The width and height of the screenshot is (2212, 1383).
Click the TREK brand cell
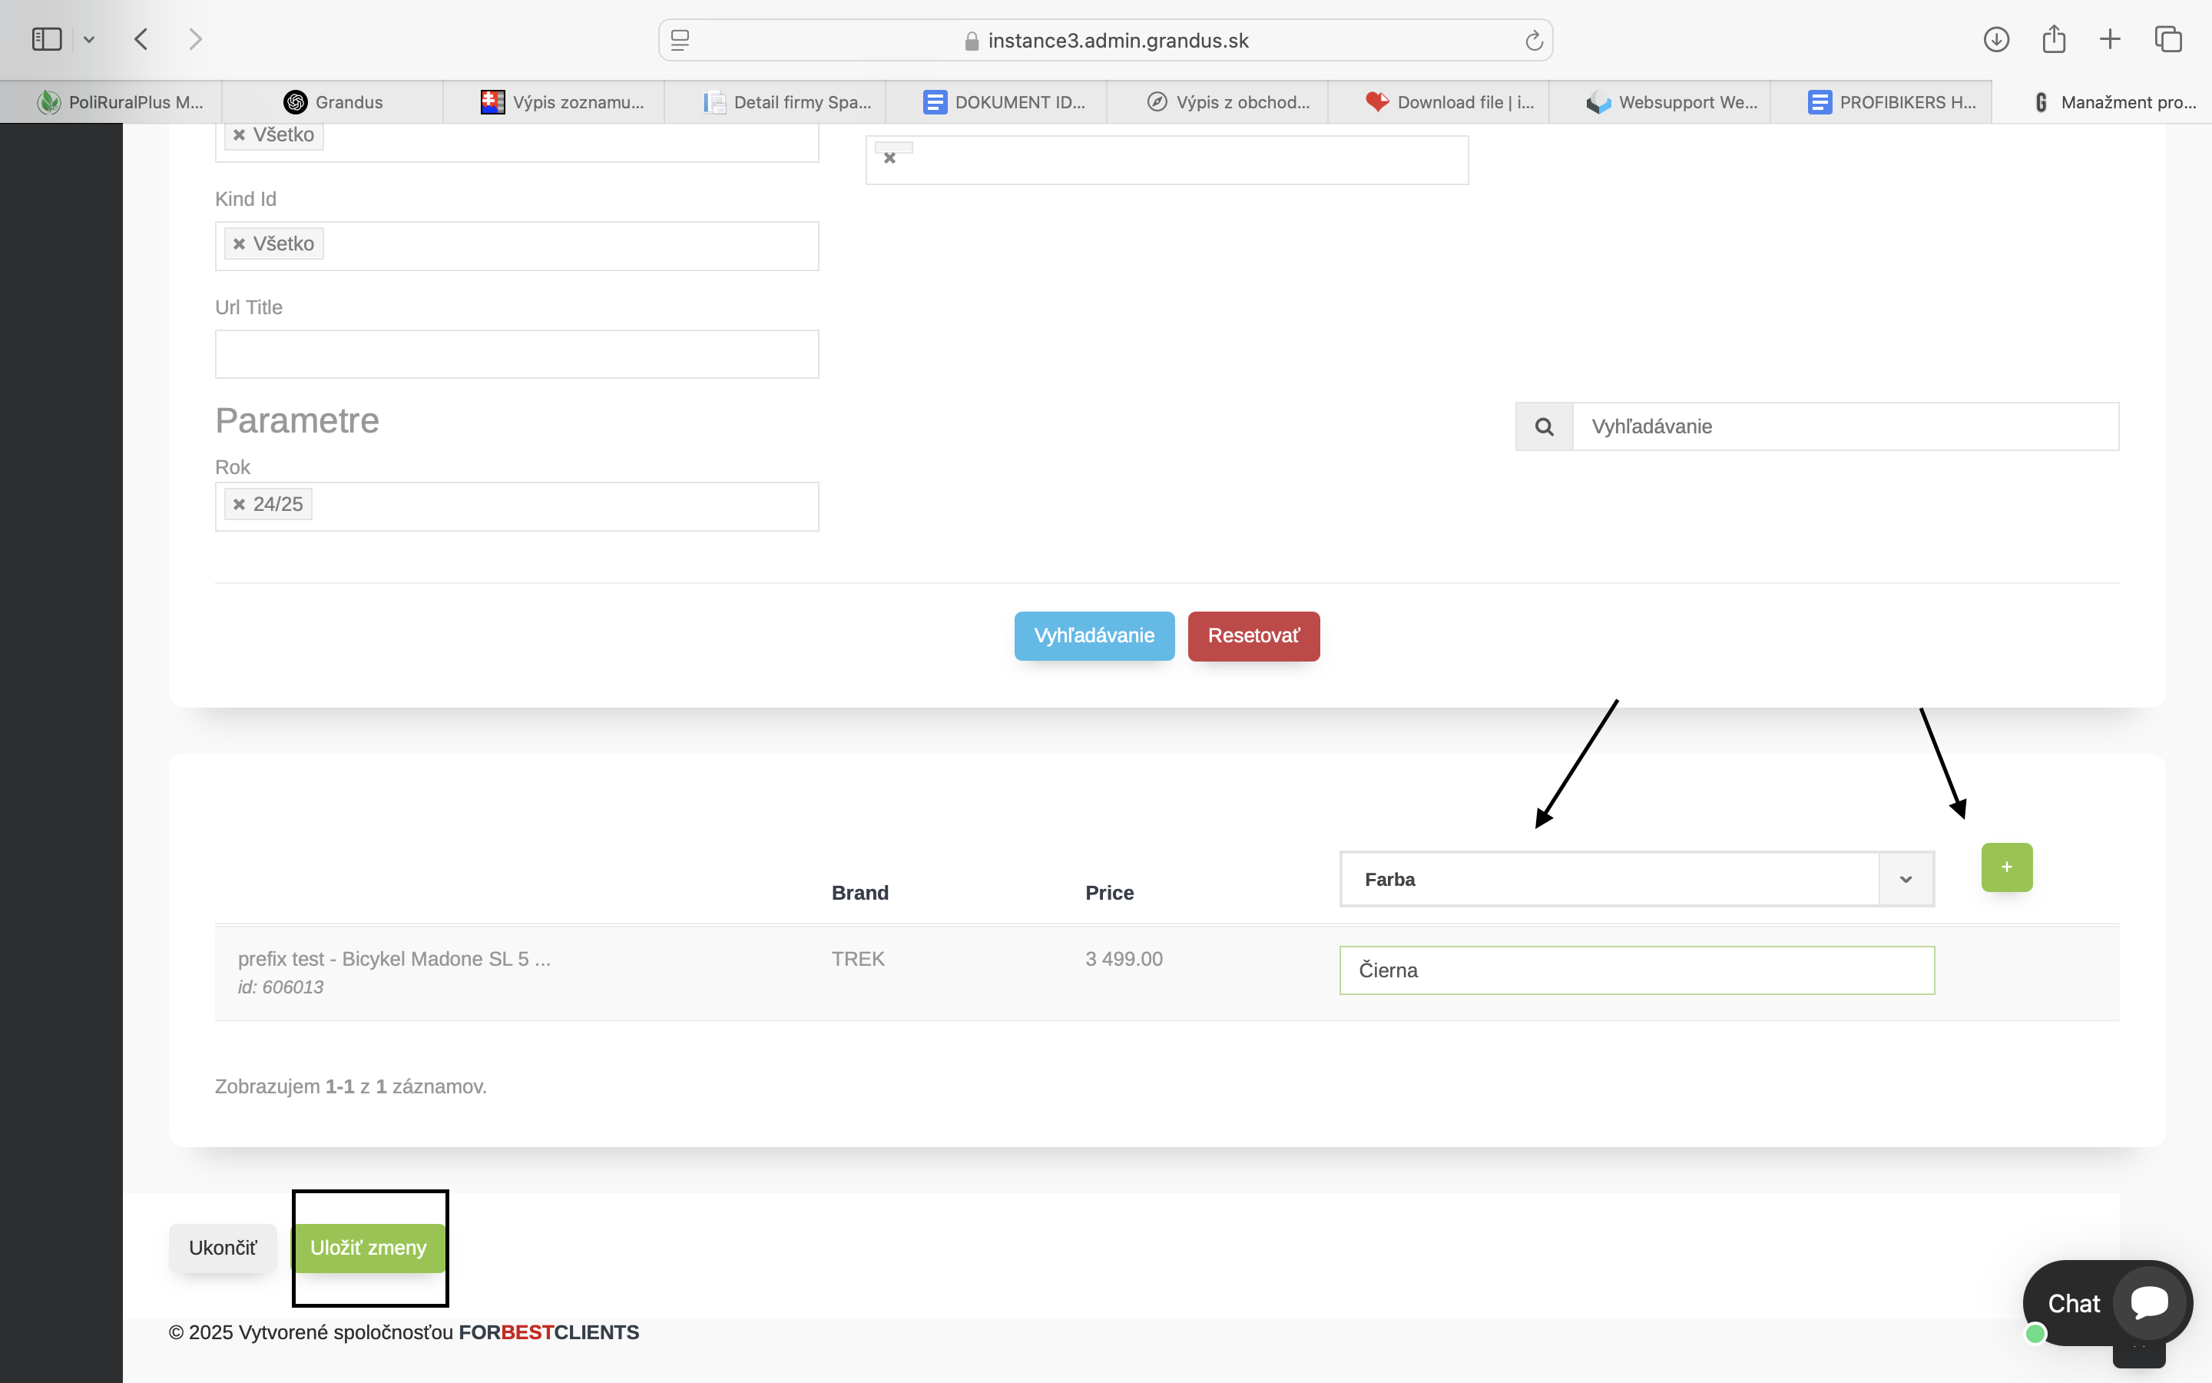pos(857,959)
